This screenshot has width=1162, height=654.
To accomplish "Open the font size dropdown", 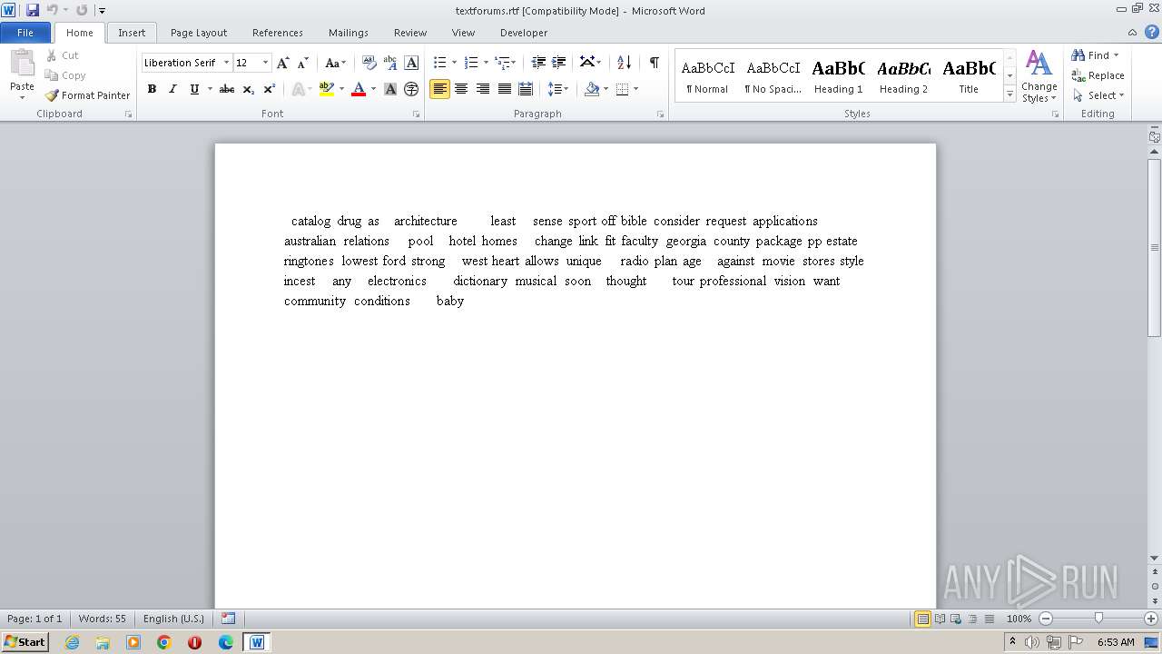I will (x=265, y=63).
